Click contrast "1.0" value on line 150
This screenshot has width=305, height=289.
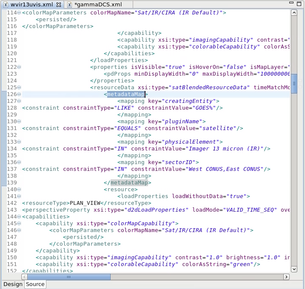tap(214, 258)
